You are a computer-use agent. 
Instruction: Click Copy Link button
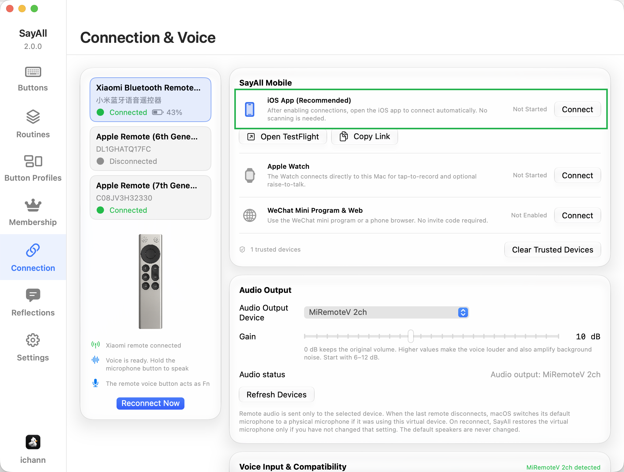coord(365,136)
